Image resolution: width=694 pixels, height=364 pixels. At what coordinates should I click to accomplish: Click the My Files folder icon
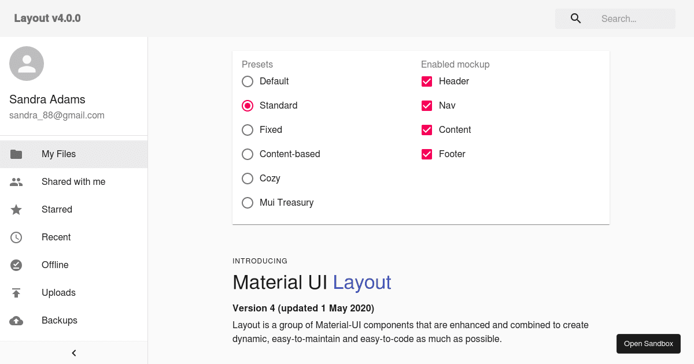tap(16, 154)
